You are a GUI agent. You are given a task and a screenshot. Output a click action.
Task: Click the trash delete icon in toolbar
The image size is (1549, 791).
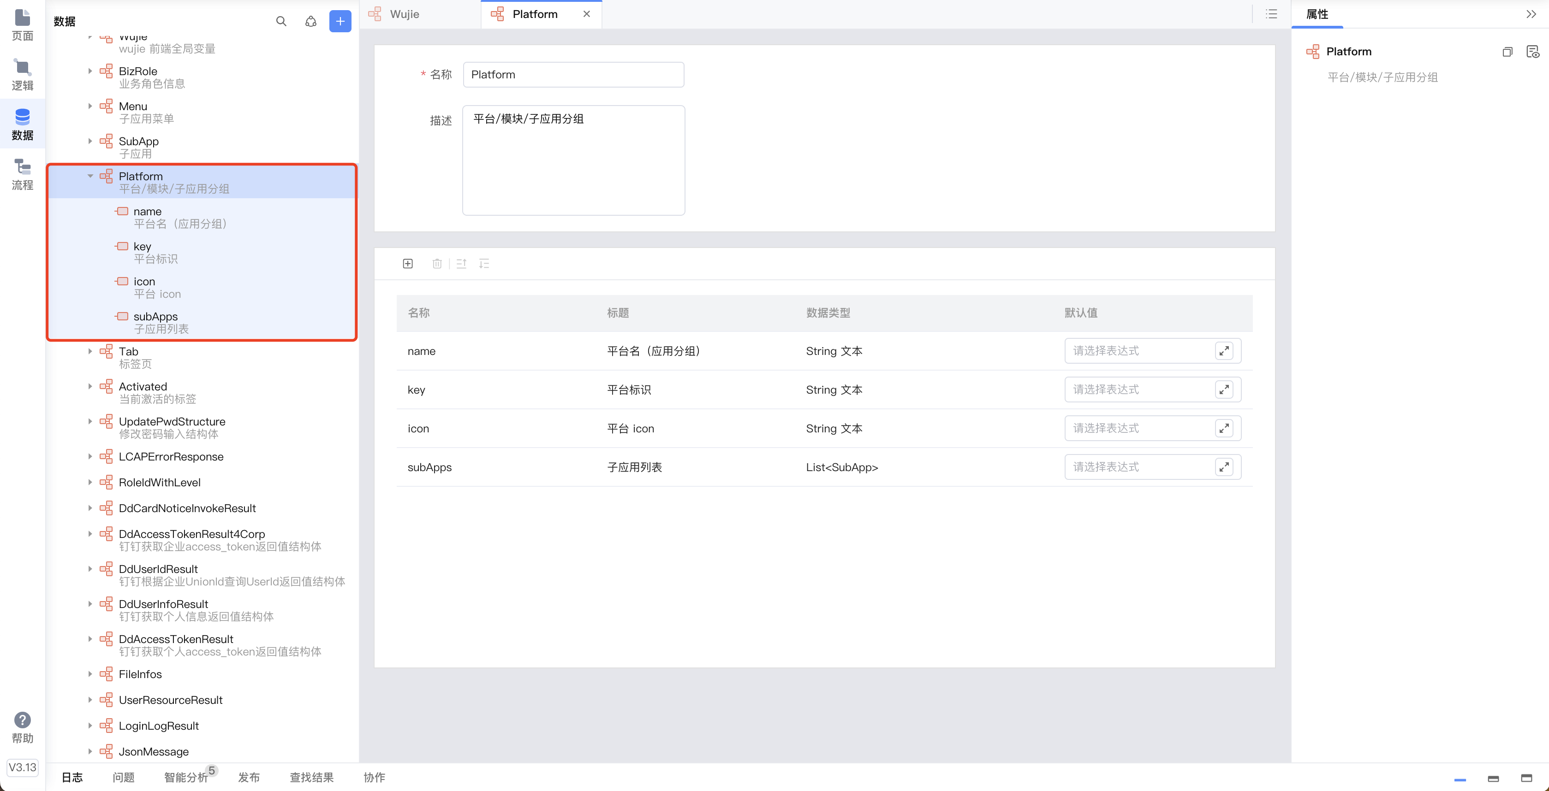(x=437, y=264)
